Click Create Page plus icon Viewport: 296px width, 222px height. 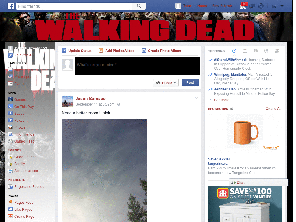click(10, 216)
